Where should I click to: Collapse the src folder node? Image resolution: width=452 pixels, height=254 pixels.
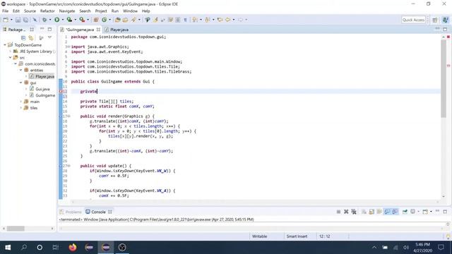point(11,58)
